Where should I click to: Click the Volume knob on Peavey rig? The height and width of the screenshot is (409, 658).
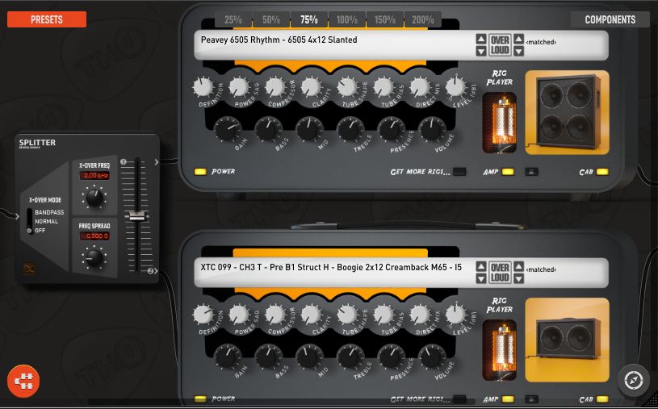click(433, 130)
